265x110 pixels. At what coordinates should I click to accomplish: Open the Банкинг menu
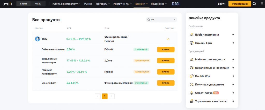pyautogui.click(x=141, y=4)
